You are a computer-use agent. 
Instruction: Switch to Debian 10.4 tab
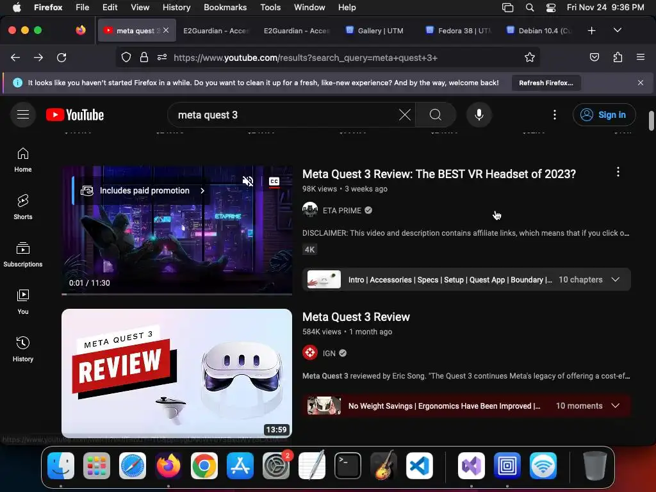(x=539, y=31)
